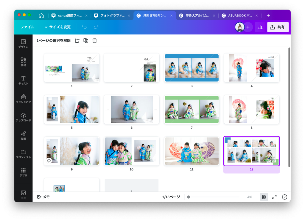The height and width of the screenshot is (221, 305).
Task: Open the ブランドハブ panel
Action: tap(23, 99)
